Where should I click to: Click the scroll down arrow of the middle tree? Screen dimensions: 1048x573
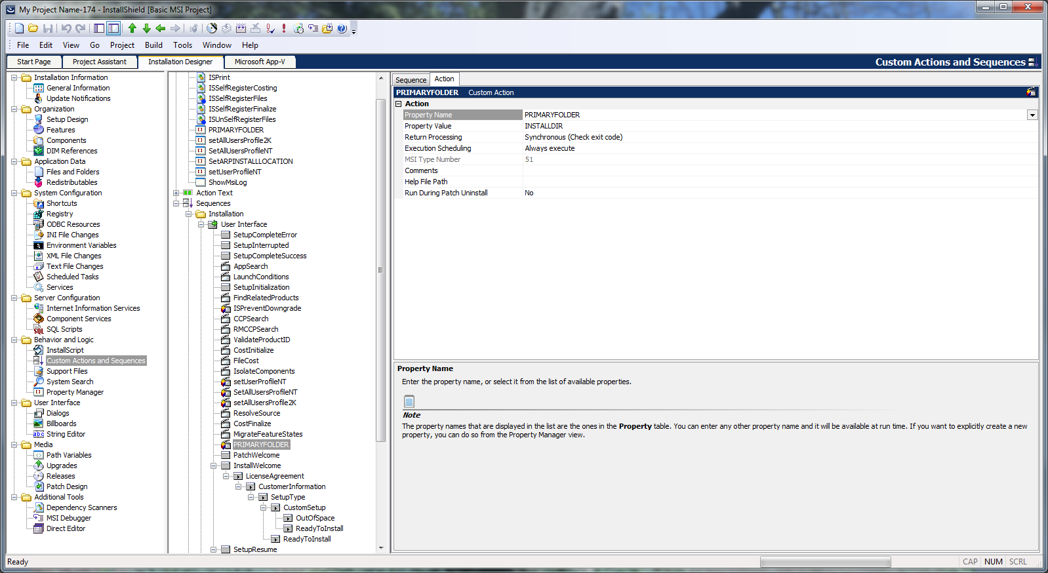(381, 548)
